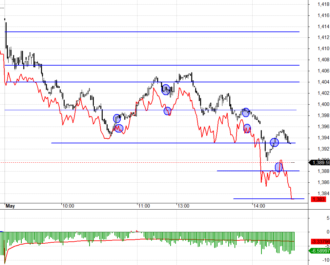Select the 11:00 time axis label
Screen dimensions: 330x265
(144, 206)
